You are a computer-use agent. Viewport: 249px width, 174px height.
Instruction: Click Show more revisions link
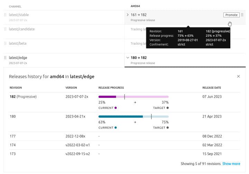tap(231, 164)
